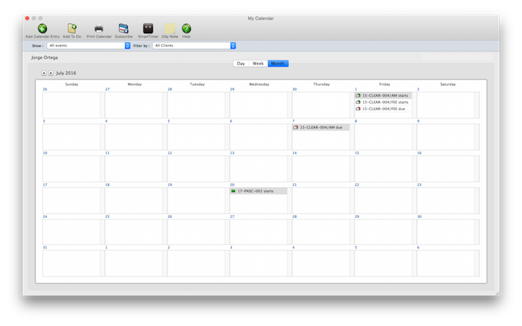
Task: Click the July 14 day cell
Action: coord(320,168)
